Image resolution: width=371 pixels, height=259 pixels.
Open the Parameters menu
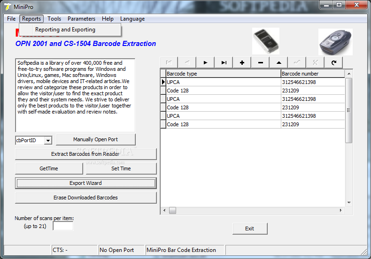click(x=81, y=19)
